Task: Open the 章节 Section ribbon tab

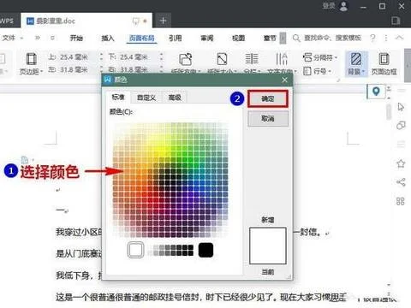Action: pyautogui.click(x=270, y=38)
